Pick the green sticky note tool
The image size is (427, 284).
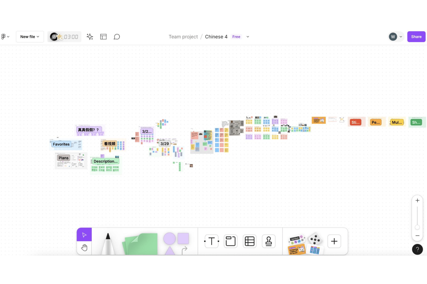[x=140, y=244]
